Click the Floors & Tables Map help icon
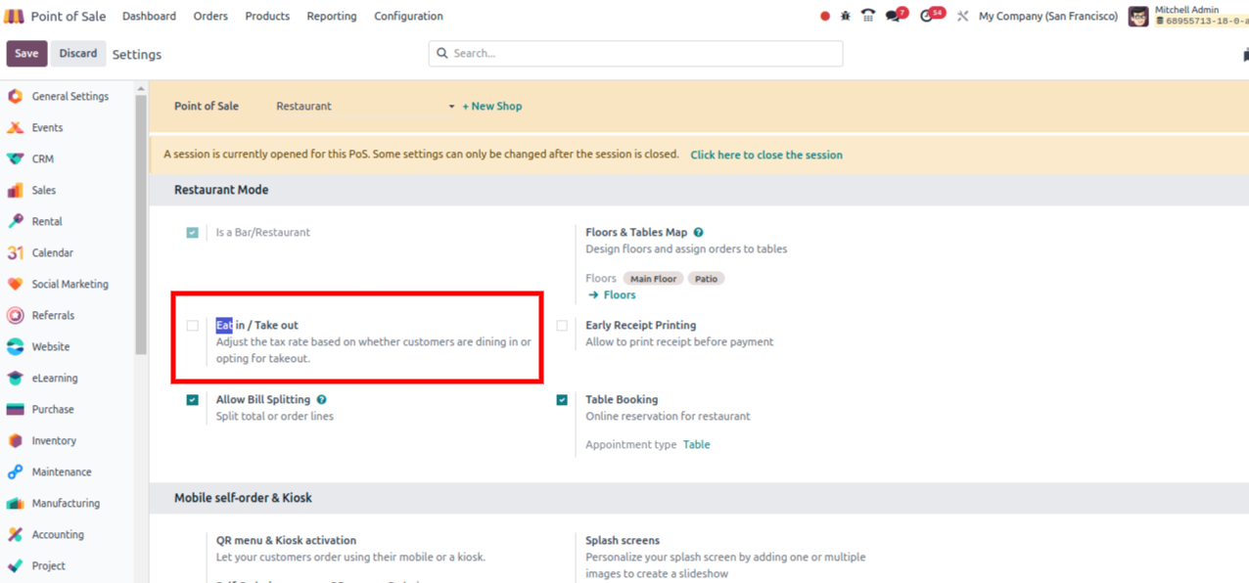Image resolution: width=1249 pixels, height=583 pixels. [x=698, y=233]
